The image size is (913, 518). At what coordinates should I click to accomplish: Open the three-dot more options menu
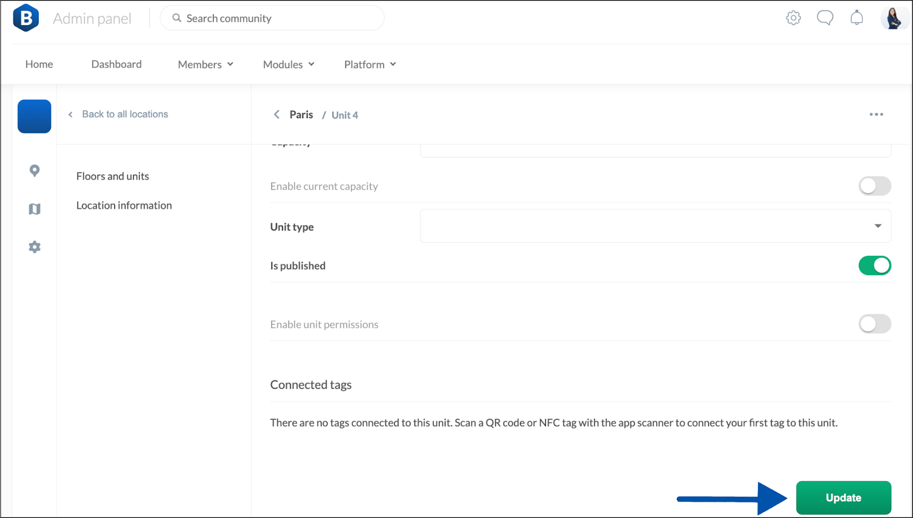pyautogui.click(x=876, y=115)
